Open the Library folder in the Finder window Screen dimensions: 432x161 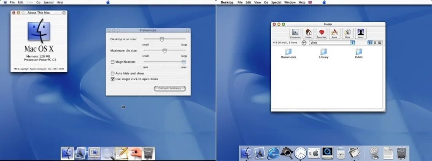click(x=324, y=53)
